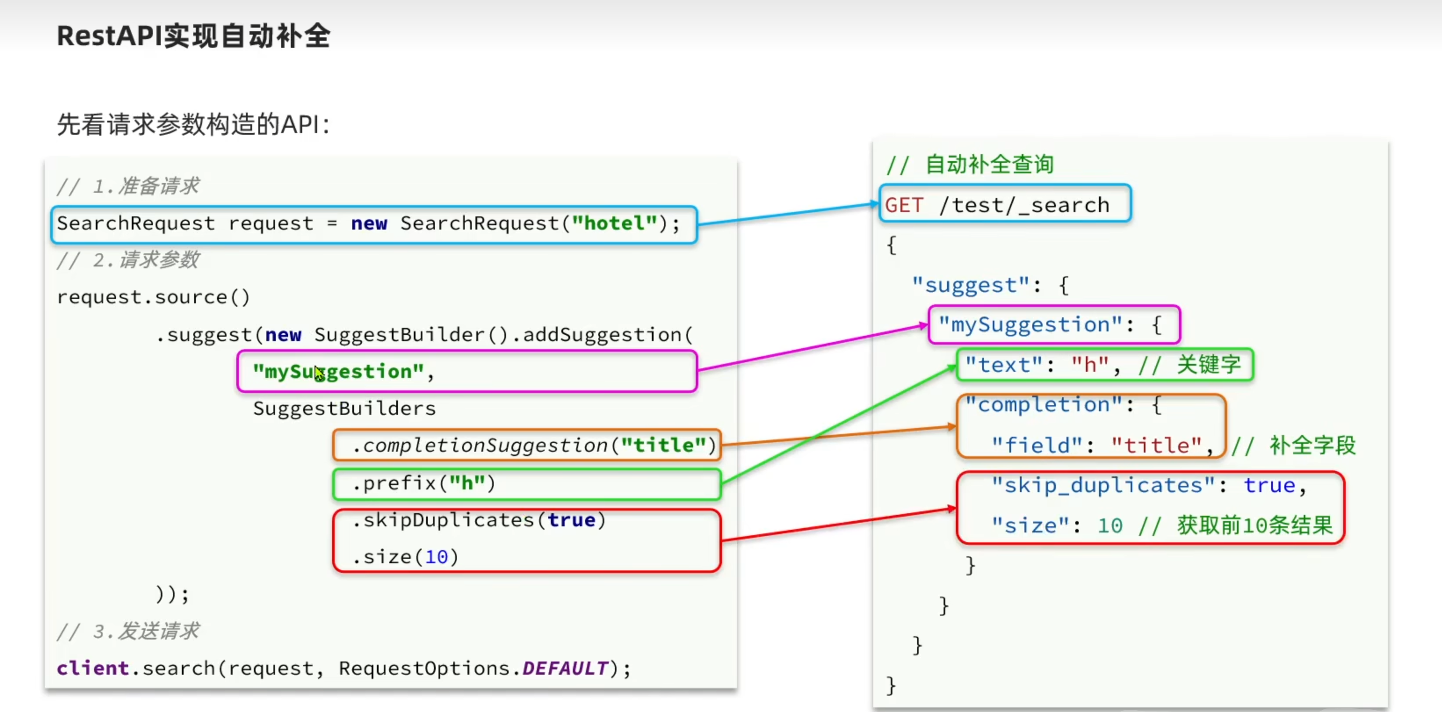Click the subtitle 先看请求参数构造的API

(192, 124)
